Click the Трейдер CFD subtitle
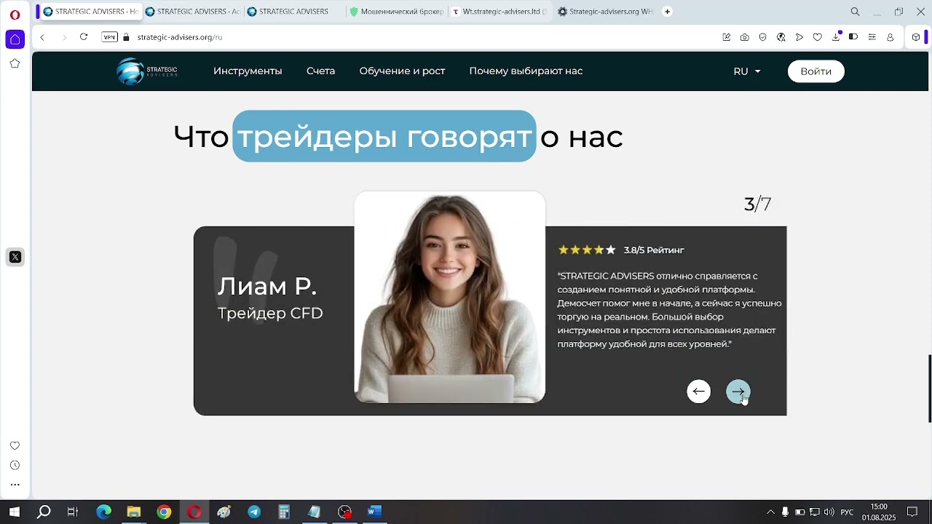This screenshot has height=524, width=932. pyautogui.click(x=270, y=313)
